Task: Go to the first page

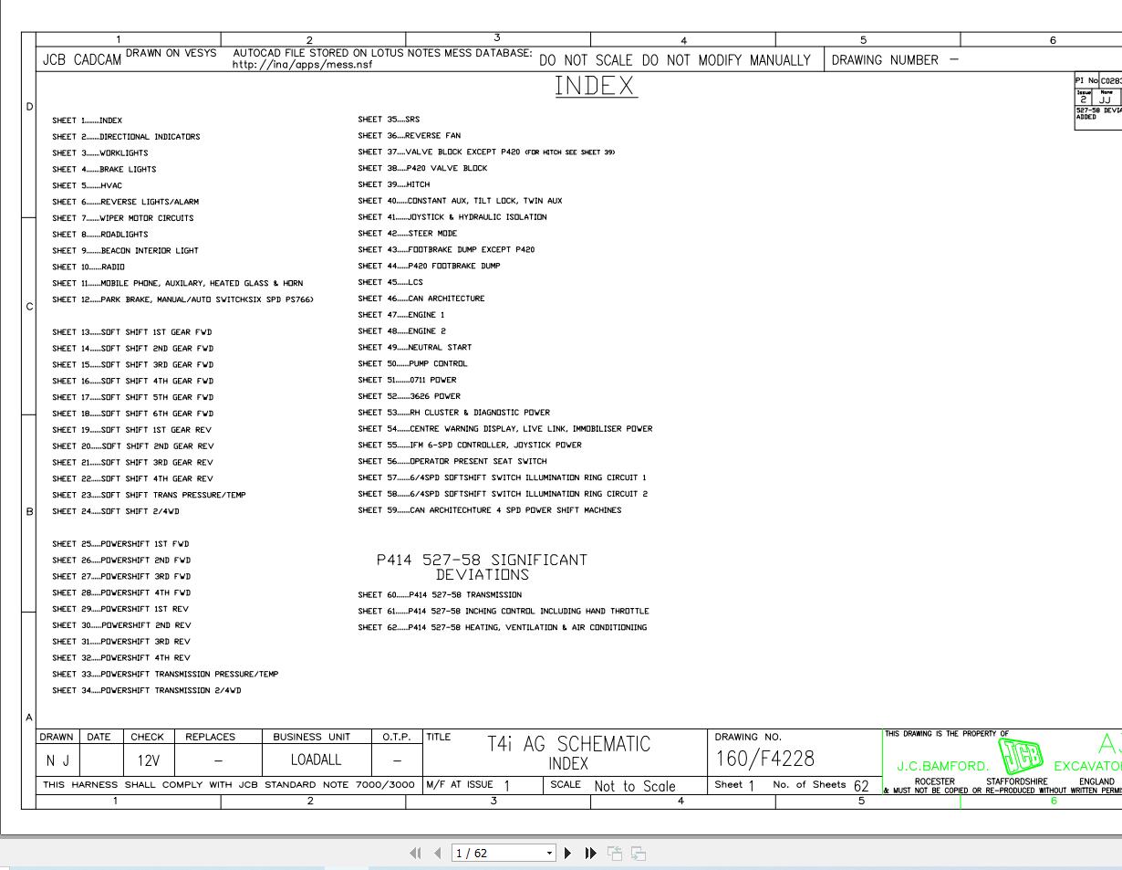Action: pos(416,854)
